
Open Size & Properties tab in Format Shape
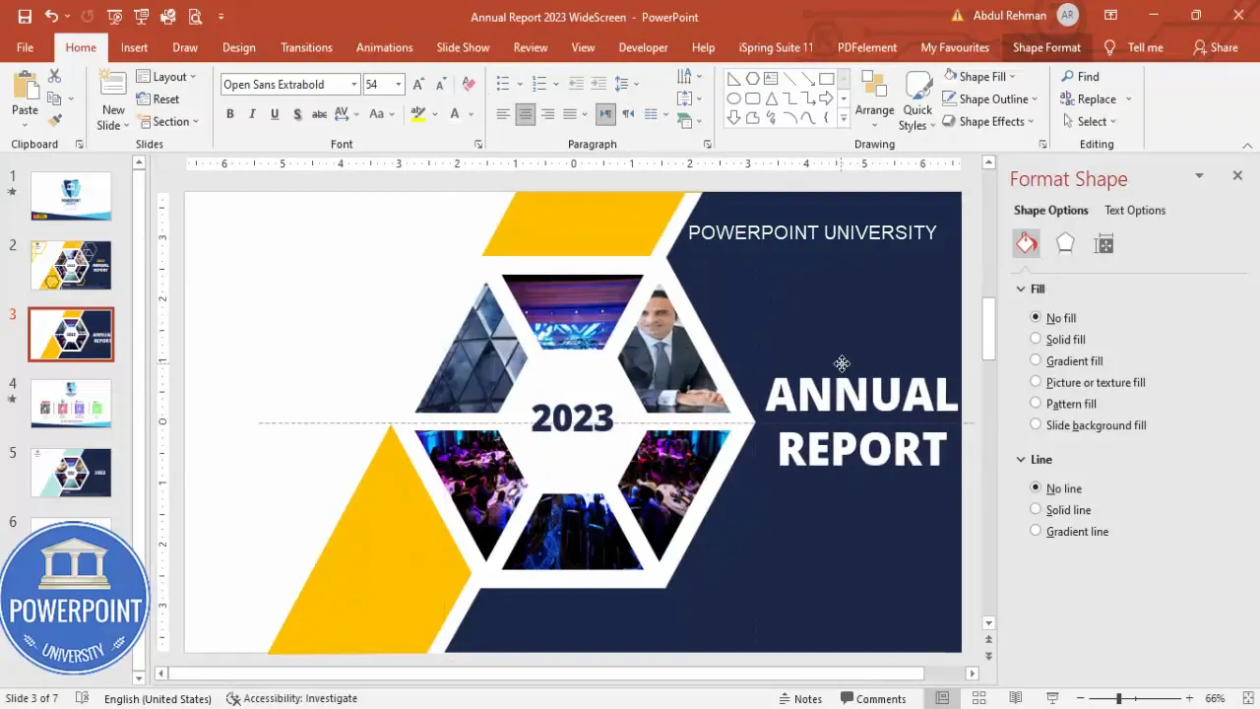[x=1103, y=244]
